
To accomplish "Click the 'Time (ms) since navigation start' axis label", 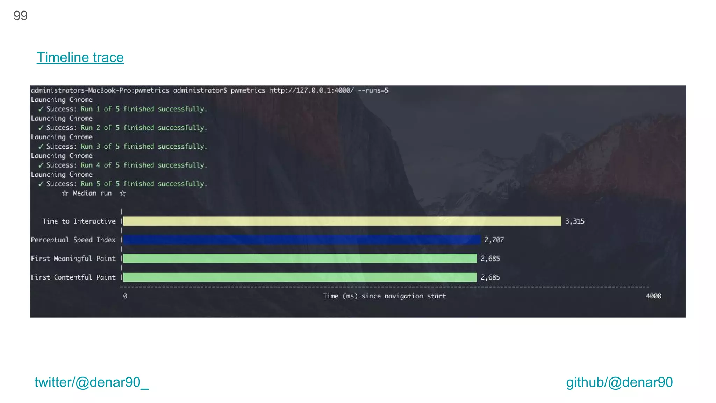I will (385, 296).
